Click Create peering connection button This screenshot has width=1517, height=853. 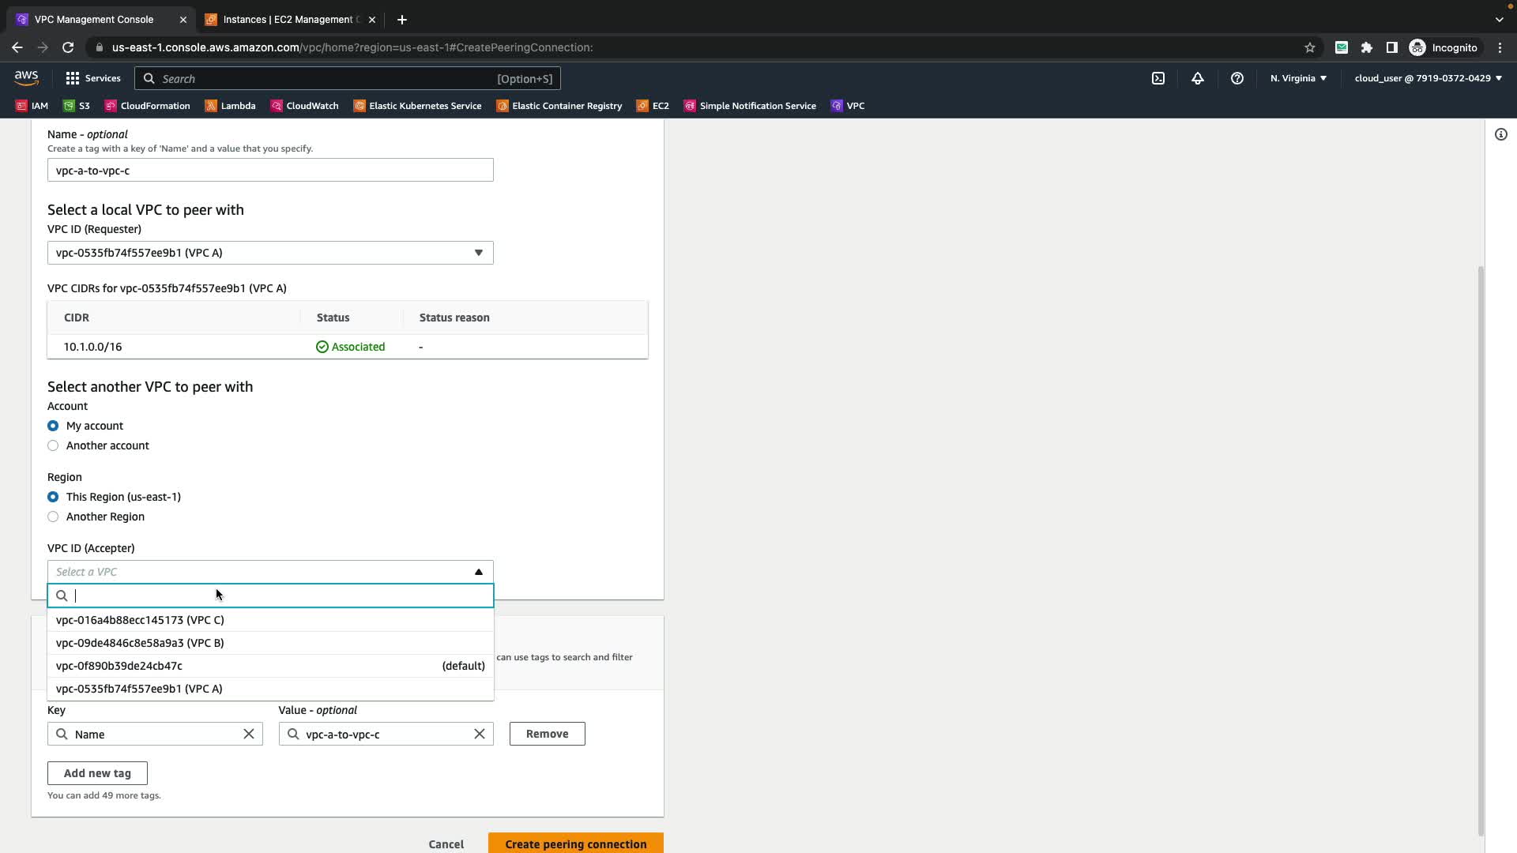pos(575,843)
